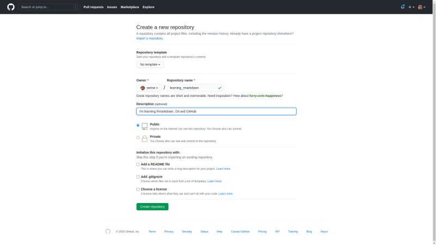Focus the Search or jump to field
Viewport: 436px width, 245px height.
[x=49, y=7]
